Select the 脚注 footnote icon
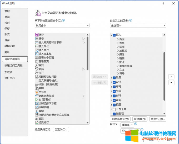179x144 pixels. [37, 119]
